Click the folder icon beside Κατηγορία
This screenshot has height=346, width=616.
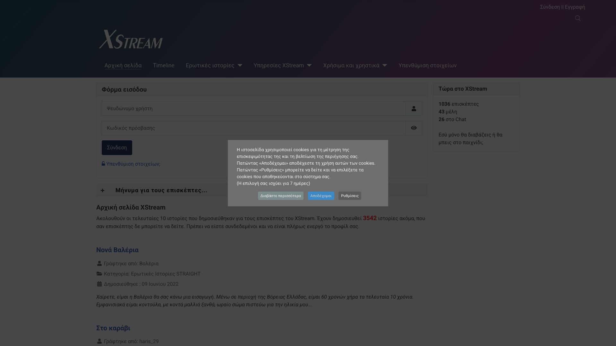pos(99,274)
